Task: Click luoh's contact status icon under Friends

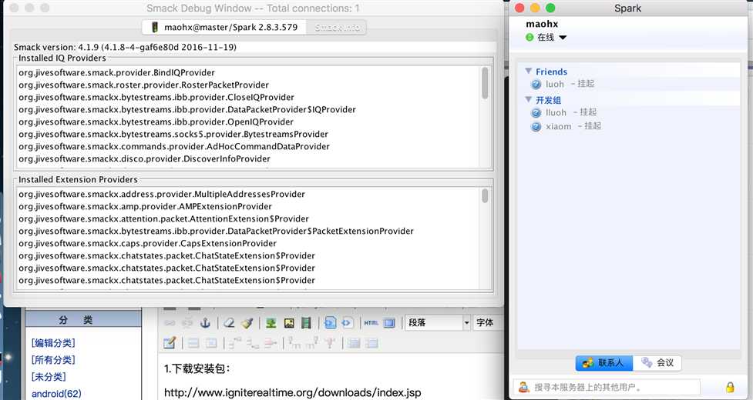Action: (536, 85)
